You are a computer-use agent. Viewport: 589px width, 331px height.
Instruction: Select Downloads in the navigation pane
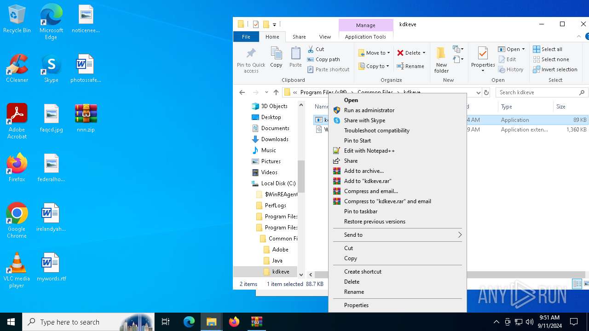275,139
